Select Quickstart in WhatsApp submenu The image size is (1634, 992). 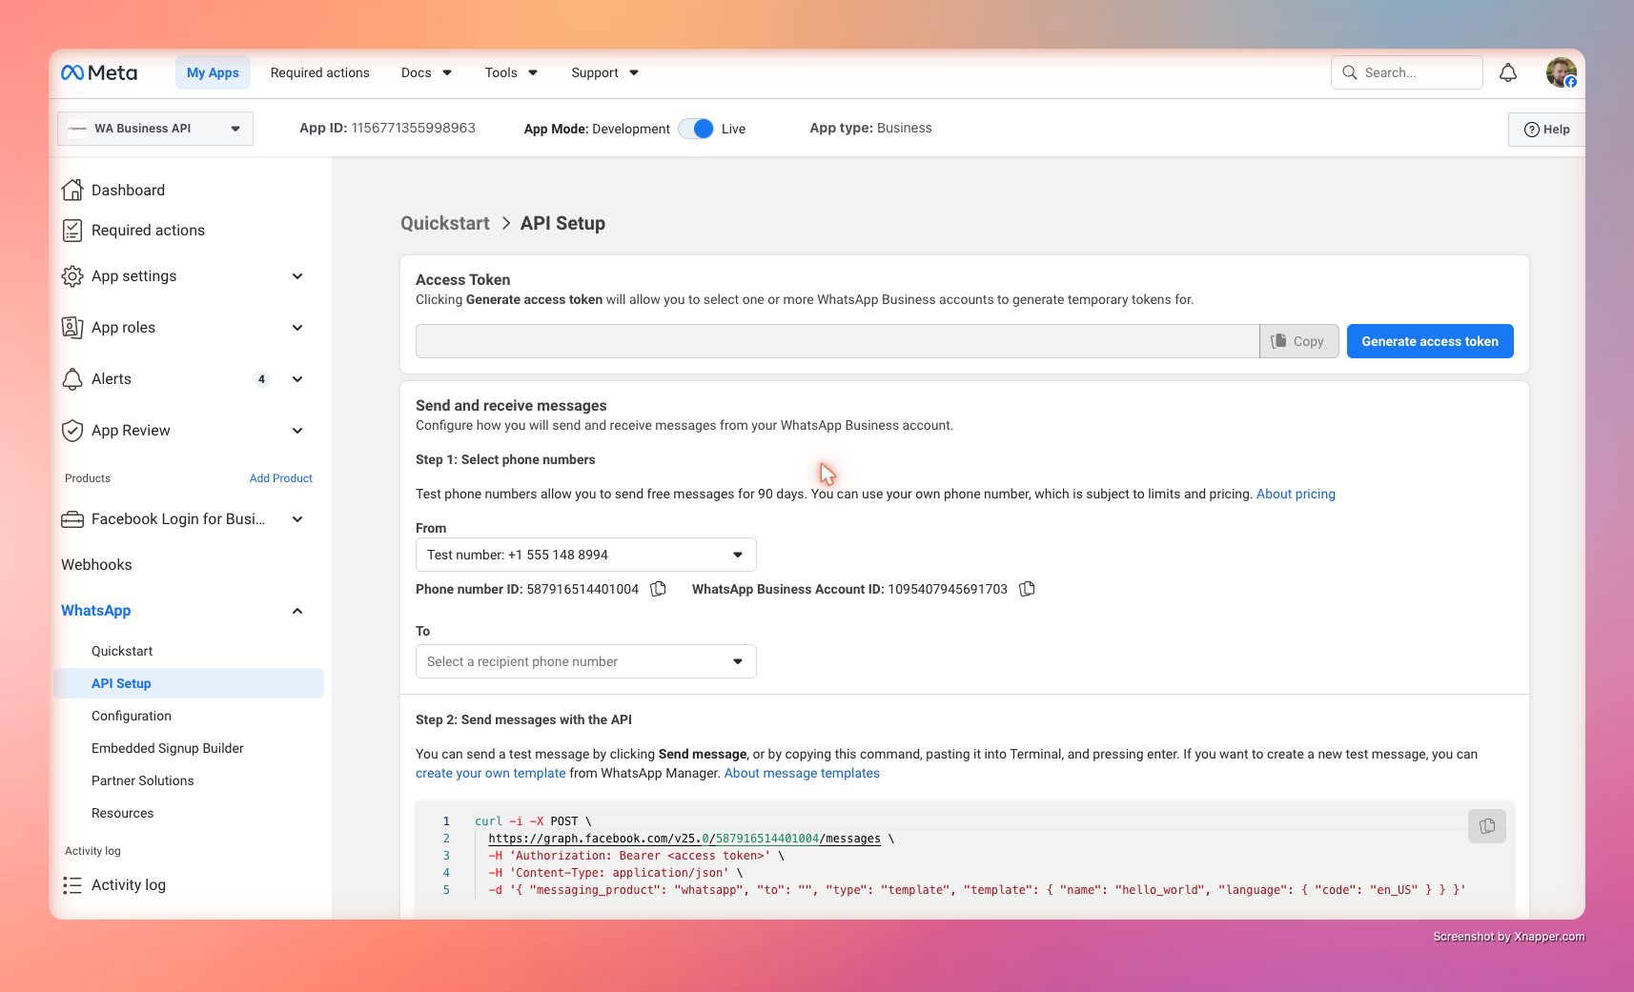(x=122, y=651)
